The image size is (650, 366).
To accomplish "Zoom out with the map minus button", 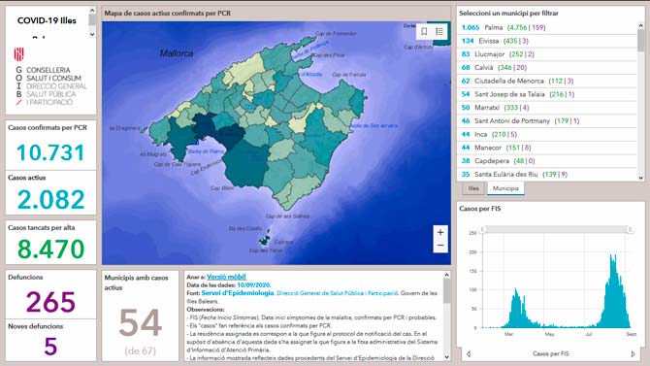I will pos(440,246).
